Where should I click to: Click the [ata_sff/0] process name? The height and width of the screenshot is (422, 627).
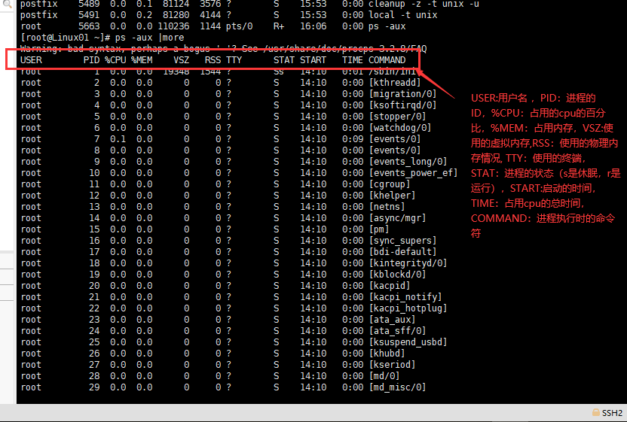point(397,330)
